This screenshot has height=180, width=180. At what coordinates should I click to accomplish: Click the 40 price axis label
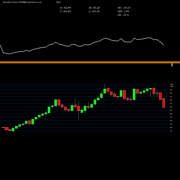pyautogui.click(x=171, y=128)
